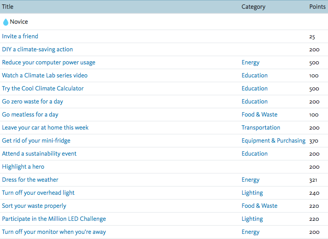Click Education category in Cool Climate Calculator row
Image resolution: width=328 pixels, height=239 pixels.
click(255, 88)
